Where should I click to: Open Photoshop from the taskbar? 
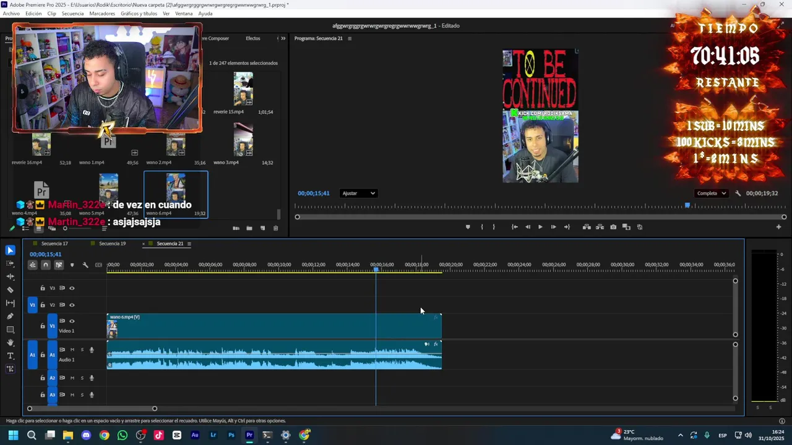[x=231, y=435]
